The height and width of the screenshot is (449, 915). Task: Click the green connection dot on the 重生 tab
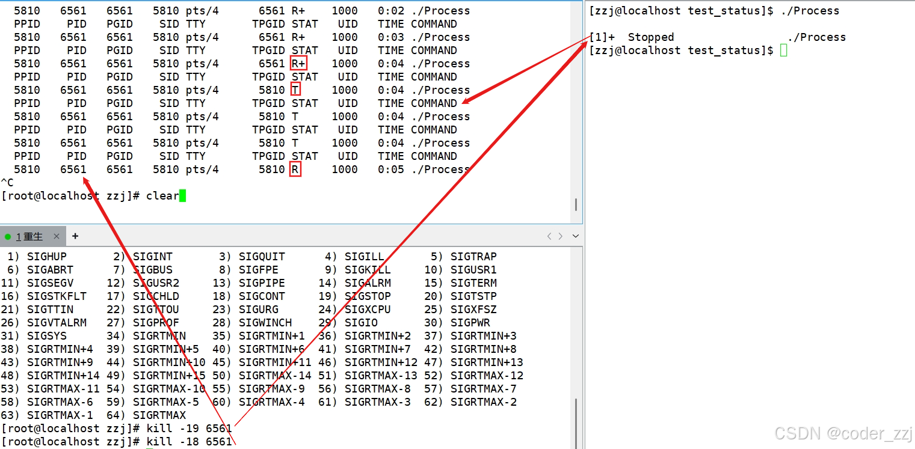[x=8, y=237]
